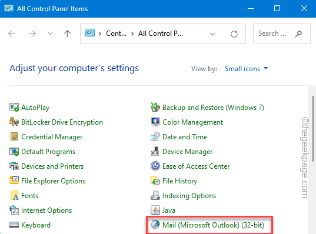Image resolution: width=316 pixels, height=234 pixels.
Task: Open the File History link
Action: (179, 181)
